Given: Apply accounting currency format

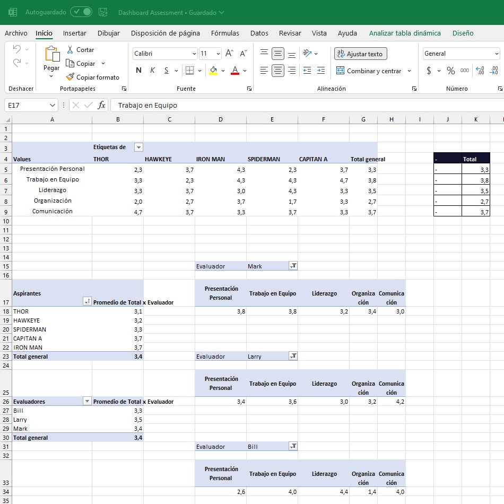Looking at the screenshot, I should point(429,71).
